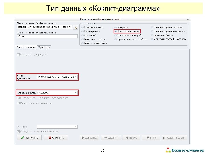Select the График-отдано таблица radio button
This screenshot has width=205, height=153.
coord(152,27)
